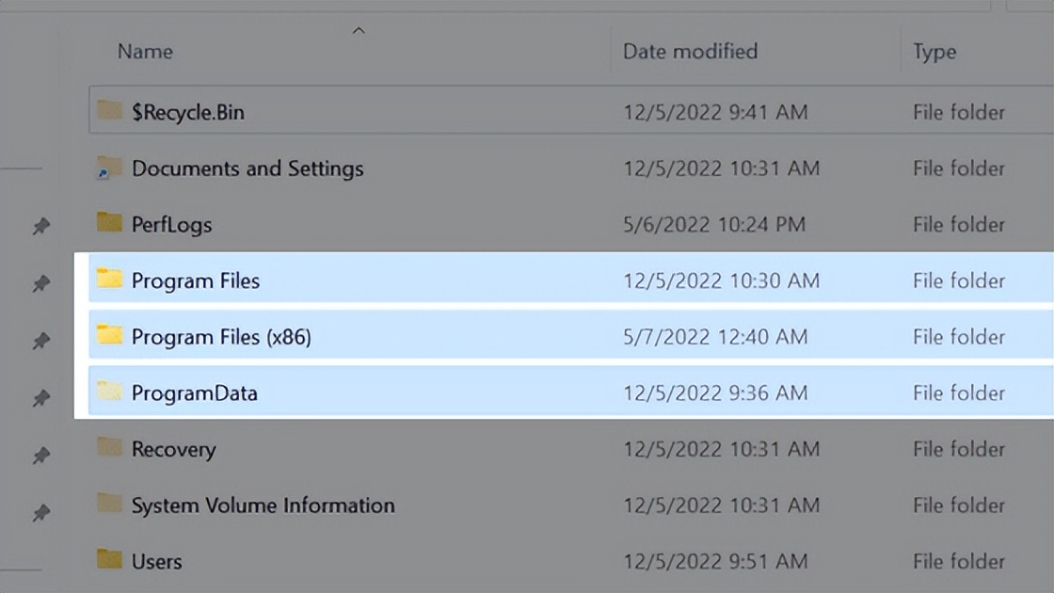Sort folders by the Name column header
This screenshot has height=593, width=1054.
coord(144,52)
